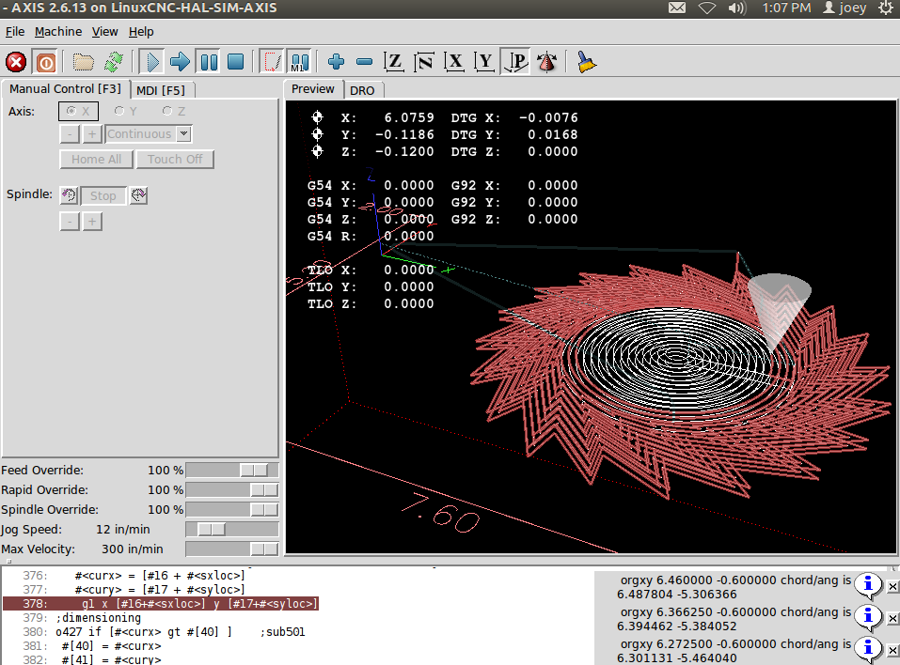This screenshot has width=900, height=665.
Task: Toggle the Emergency Stop button
Action: click(x=16, y=63)
